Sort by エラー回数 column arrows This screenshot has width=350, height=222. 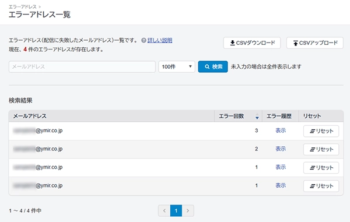click(257, 116)
